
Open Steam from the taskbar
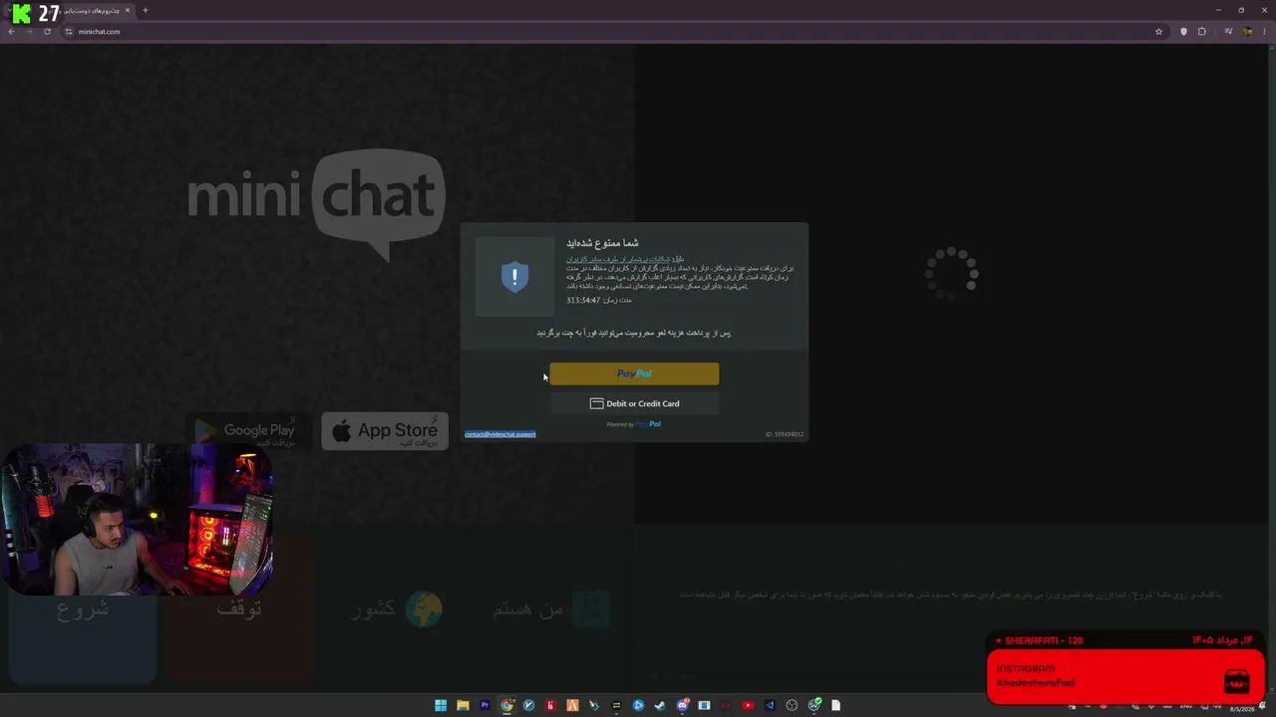[x=660, y=705]
